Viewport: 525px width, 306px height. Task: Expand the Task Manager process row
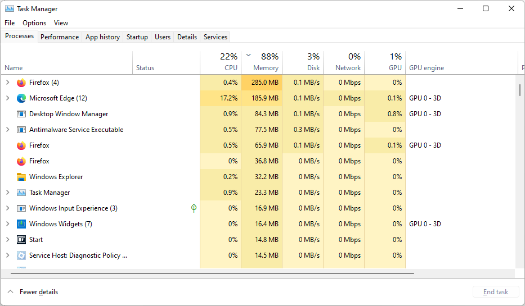point(8,192)
